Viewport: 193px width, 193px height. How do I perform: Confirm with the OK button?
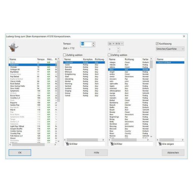pos(20,152)
